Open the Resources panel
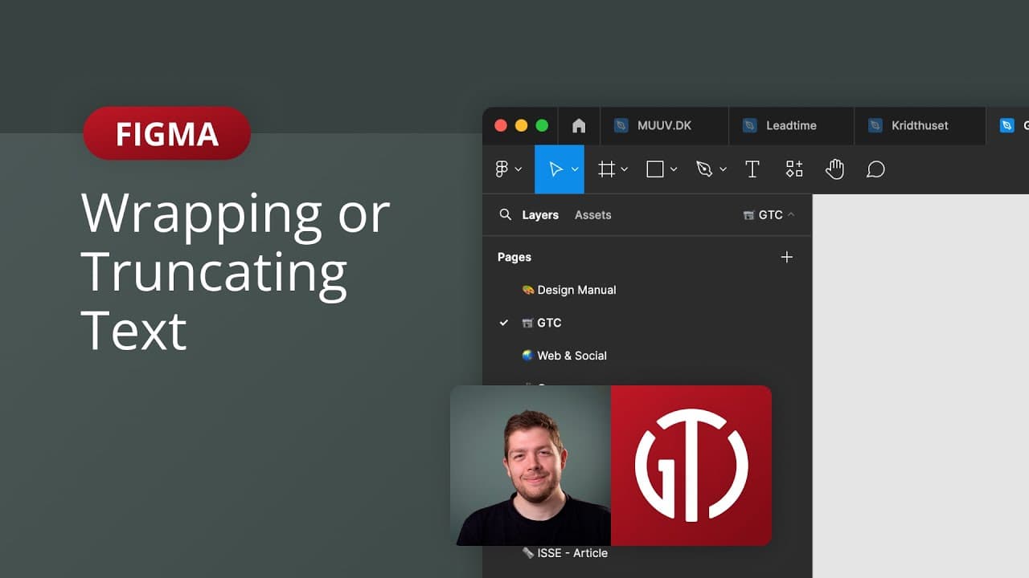This screenshot has width=1029, height=578. coord(794,169)
